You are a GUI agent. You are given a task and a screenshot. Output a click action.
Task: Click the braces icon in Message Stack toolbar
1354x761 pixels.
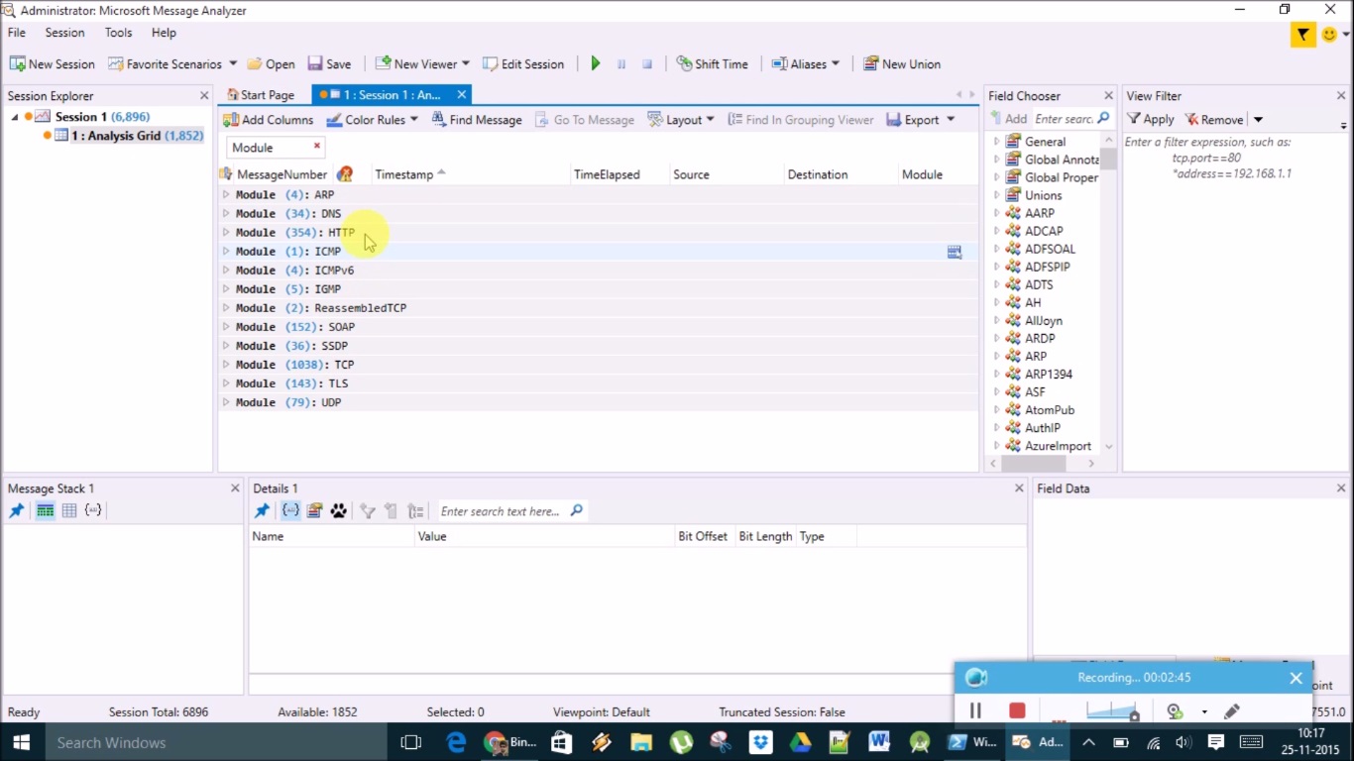click(93, 510)
